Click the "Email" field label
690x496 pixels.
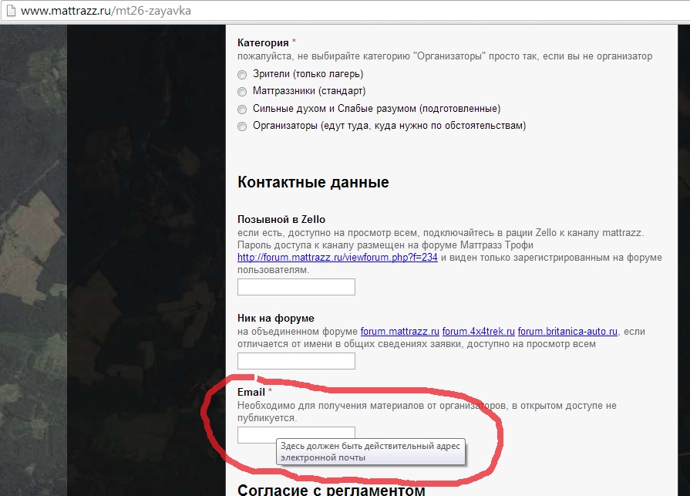pyautogui.click(x=251, y=393)
